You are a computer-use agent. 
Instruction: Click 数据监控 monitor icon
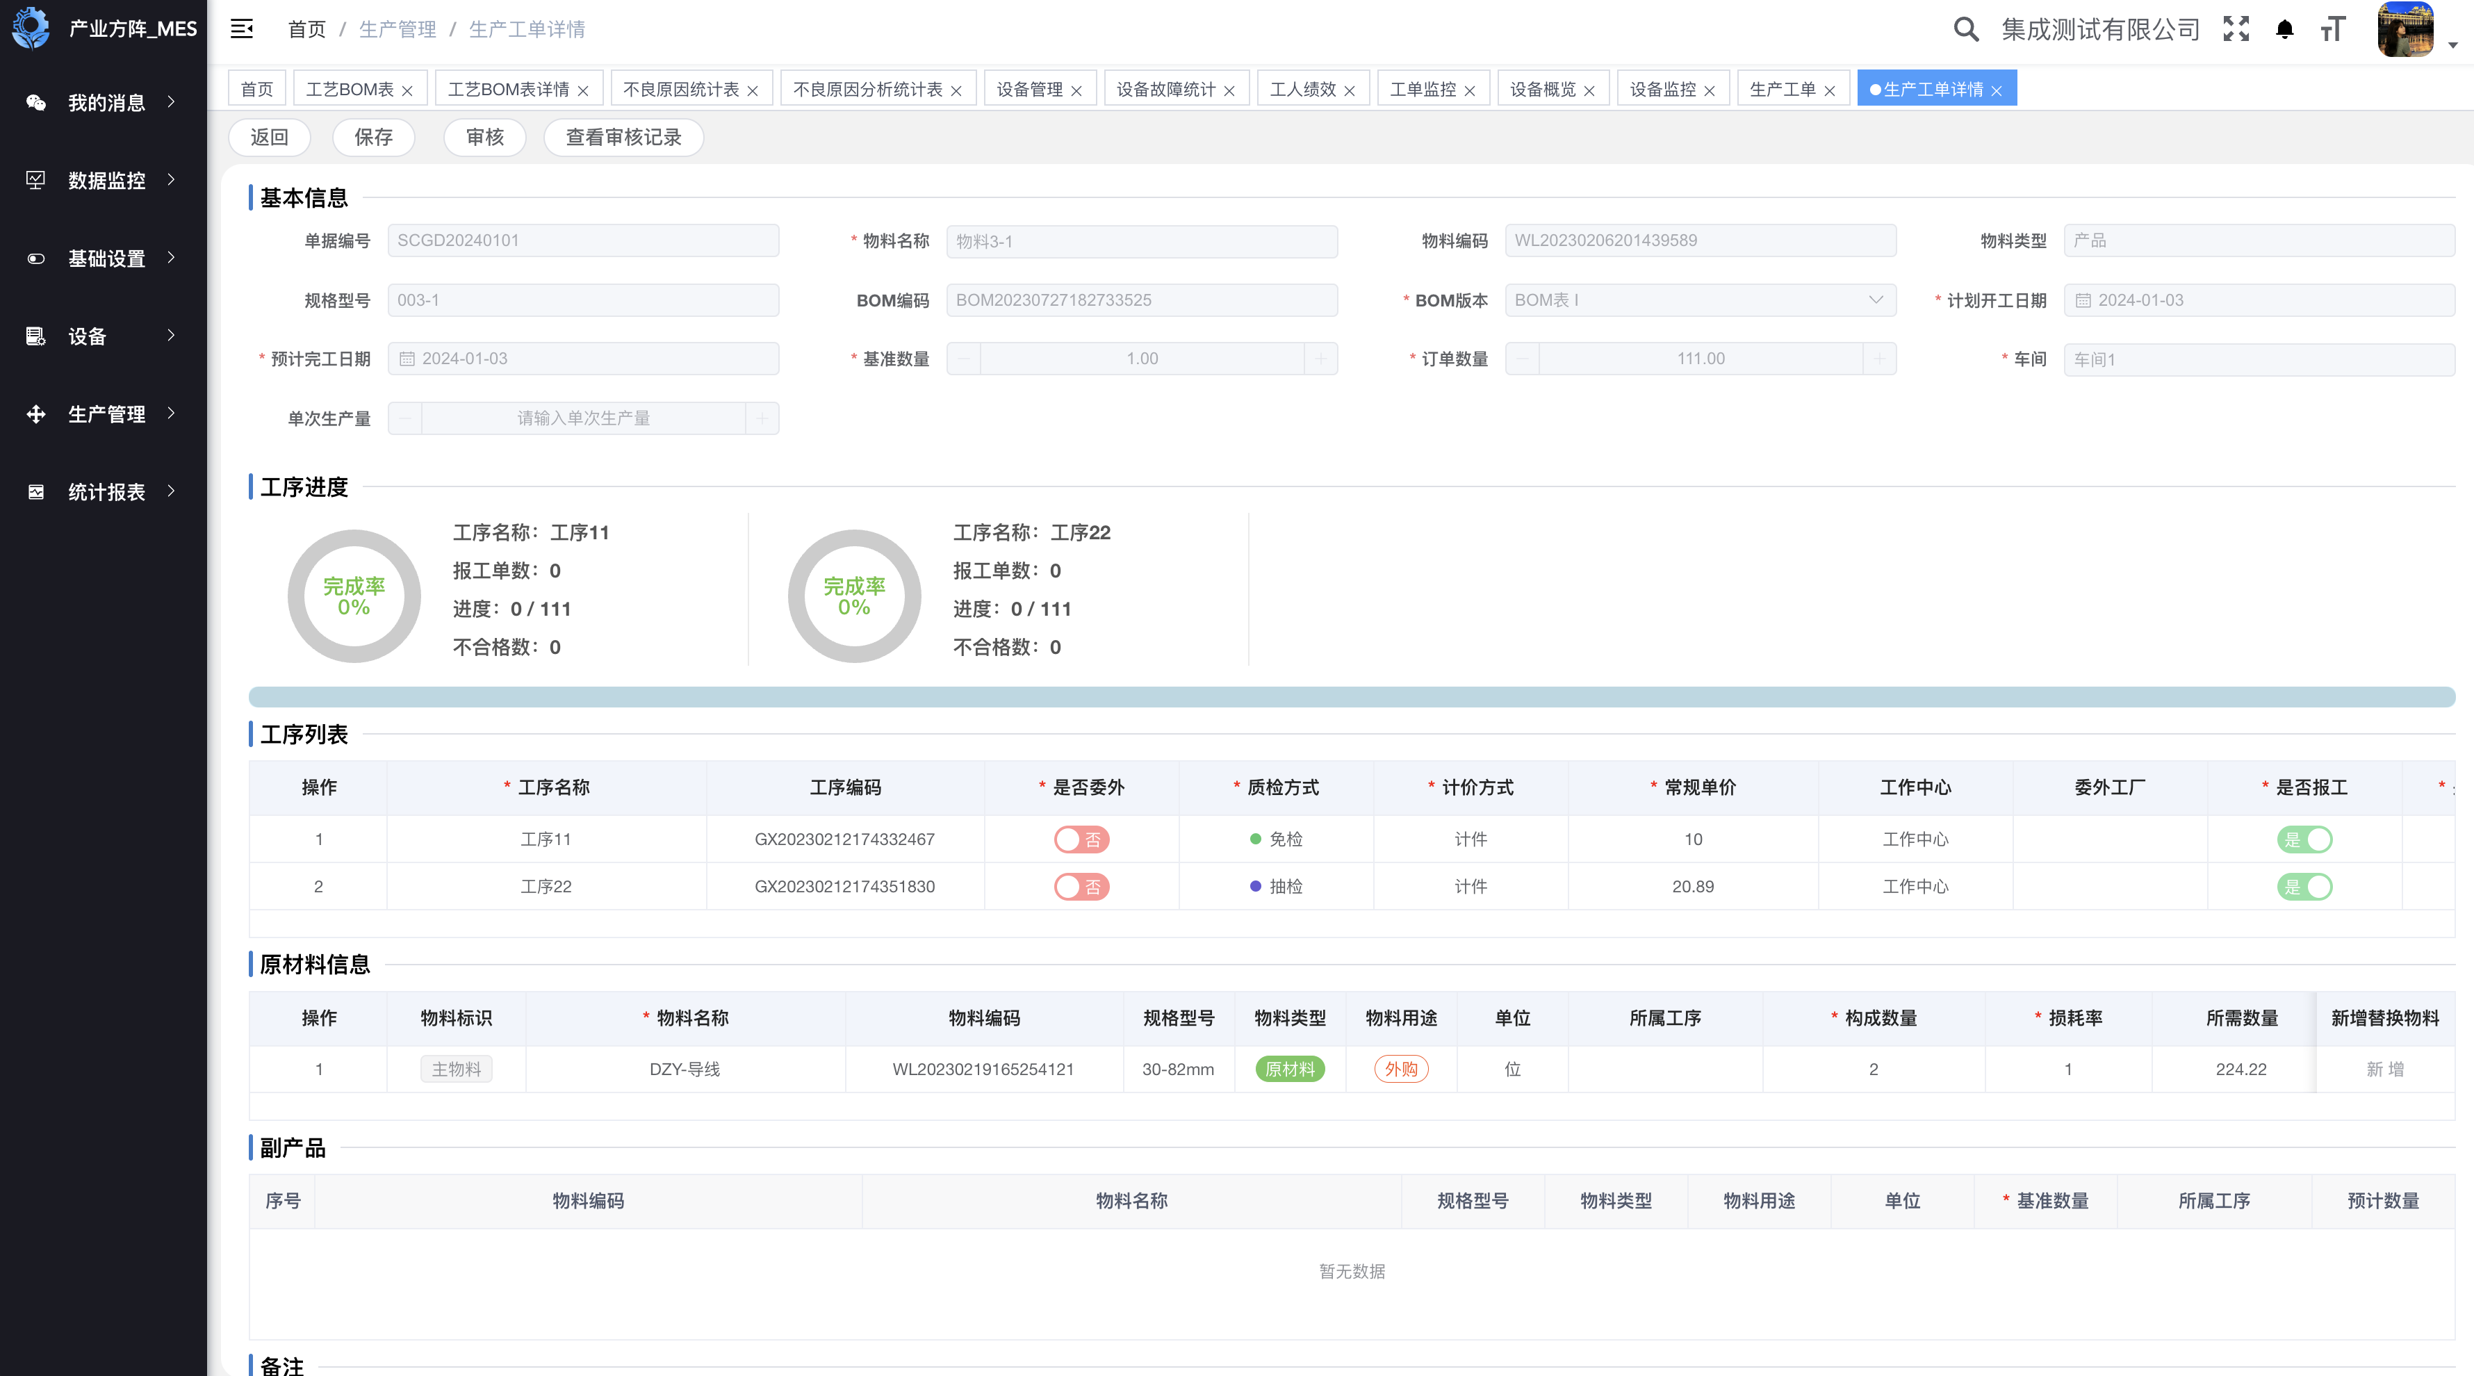[x=35, y=179]
